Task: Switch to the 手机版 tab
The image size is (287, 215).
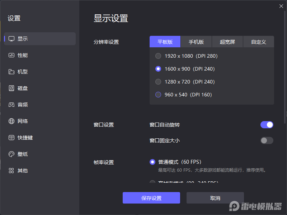Action: coord(196,42)
